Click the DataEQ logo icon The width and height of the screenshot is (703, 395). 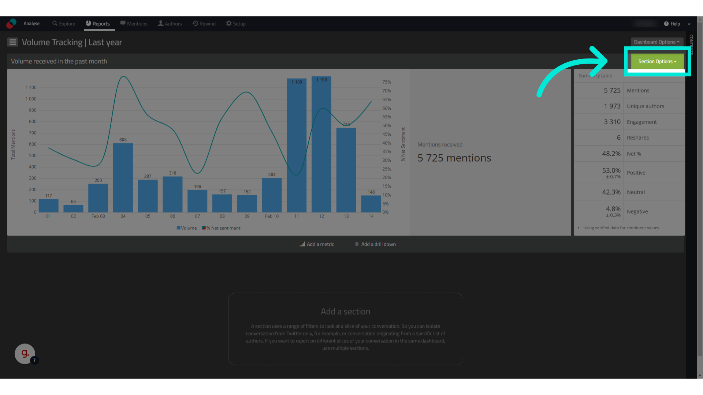pos(11,23)
